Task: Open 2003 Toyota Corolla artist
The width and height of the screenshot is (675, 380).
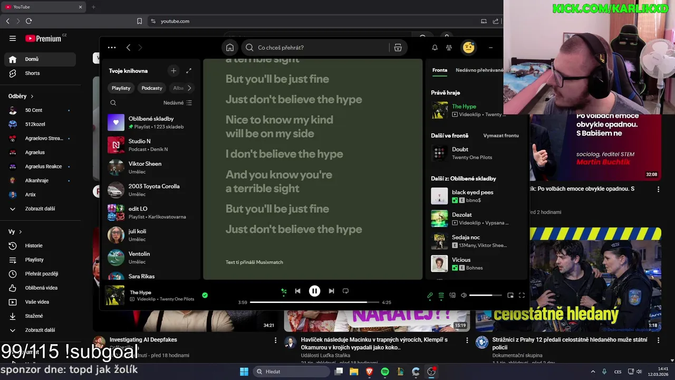Action: (x=150, y=190)
